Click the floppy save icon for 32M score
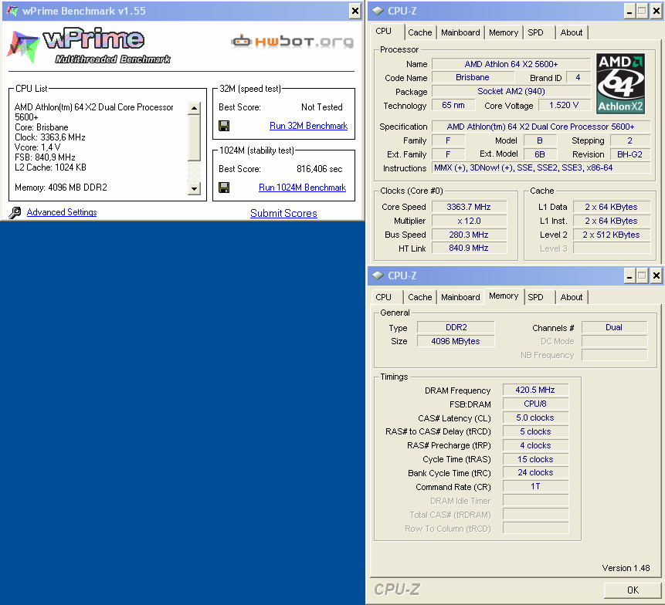Screen dimensions: 665x605 click(x=224, y=126)
